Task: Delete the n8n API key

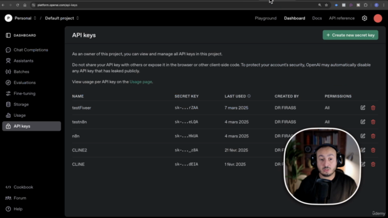Action: (373, 136)
